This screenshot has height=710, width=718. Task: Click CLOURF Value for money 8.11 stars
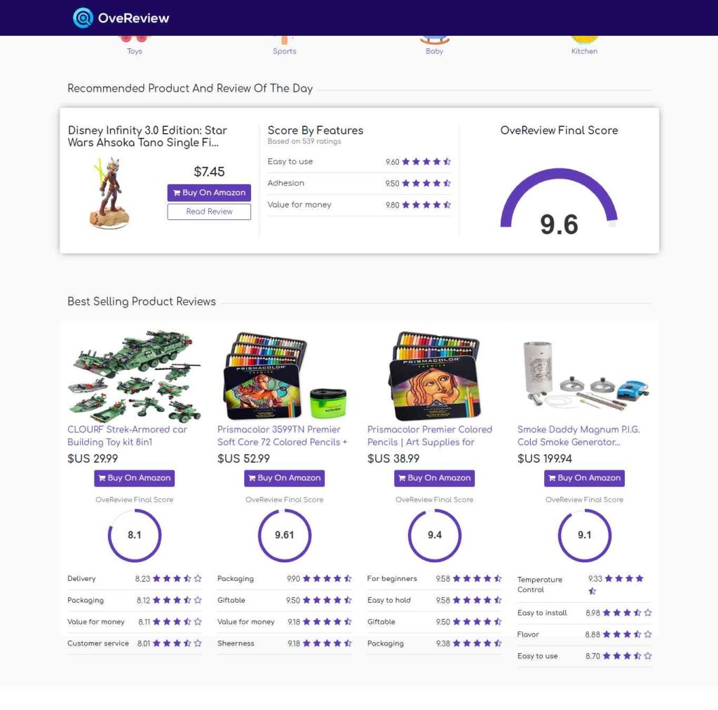click(x=177, y=622)
